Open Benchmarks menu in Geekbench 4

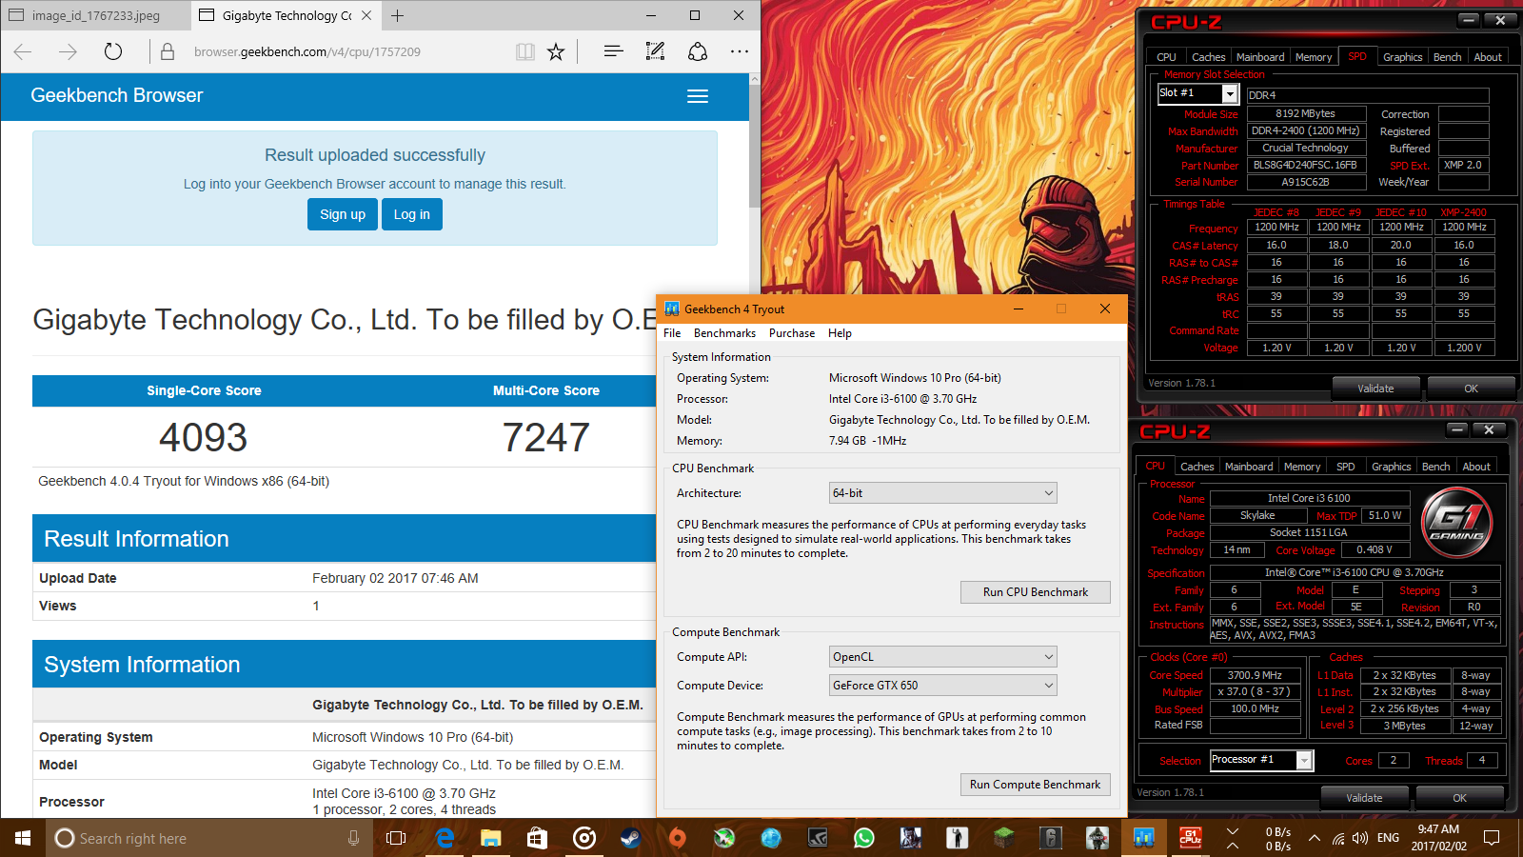click(724, 333)
